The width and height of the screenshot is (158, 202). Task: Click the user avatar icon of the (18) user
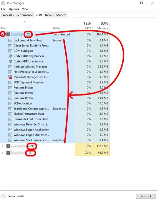[x=8, y=153]
